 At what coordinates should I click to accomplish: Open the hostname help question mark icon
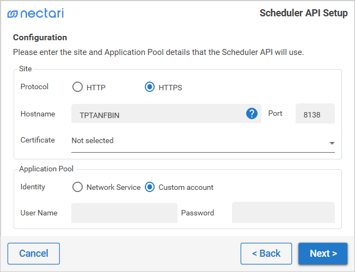tap(252, 114)
